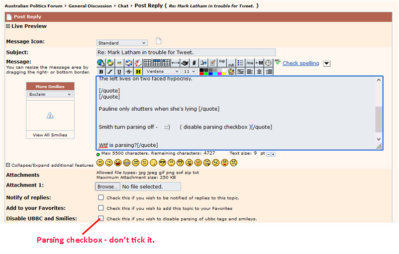399x254 pixels.
Task: Apply italic formatting from the toolbar
Action: [110, 71]
